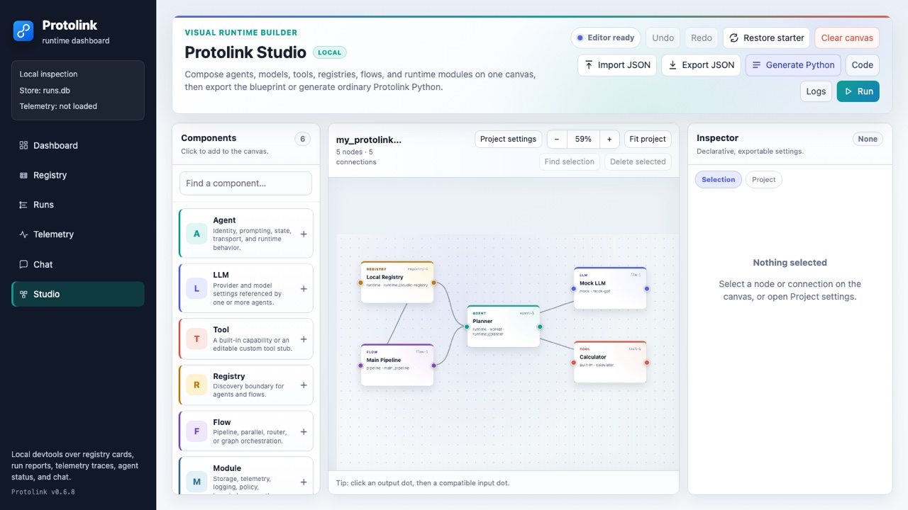Click Export JSON button
Image resolution: width=908 pixels, height=510 pixels.
(701, 64)
